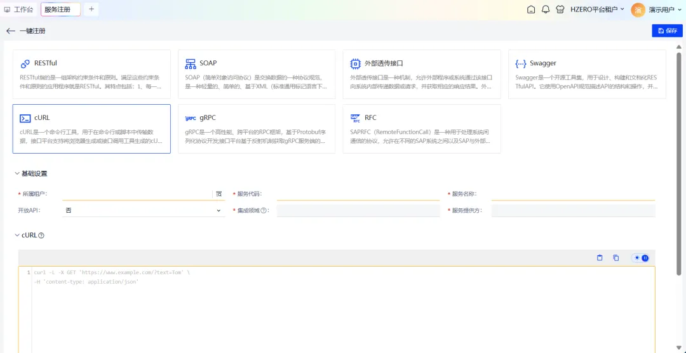Click the copy icon in editor toolbar

[616, 258]
